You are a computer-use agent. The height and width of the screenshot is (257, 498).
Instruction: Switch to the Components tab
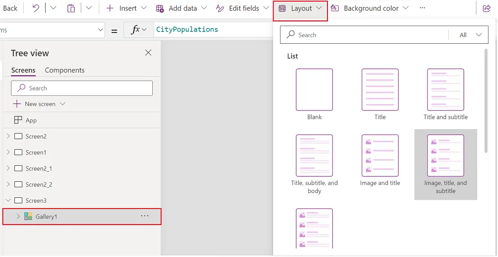coord(64,70)
